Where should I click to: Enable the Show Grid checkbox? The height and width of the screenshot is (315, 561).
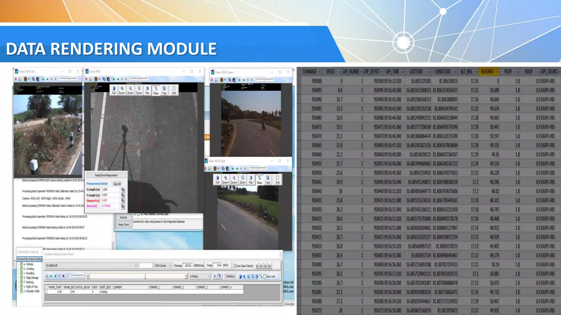[x=265, y=276]
